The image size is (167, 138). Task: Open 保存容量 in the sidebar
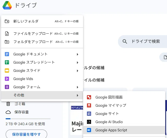(x=22, y=112)
